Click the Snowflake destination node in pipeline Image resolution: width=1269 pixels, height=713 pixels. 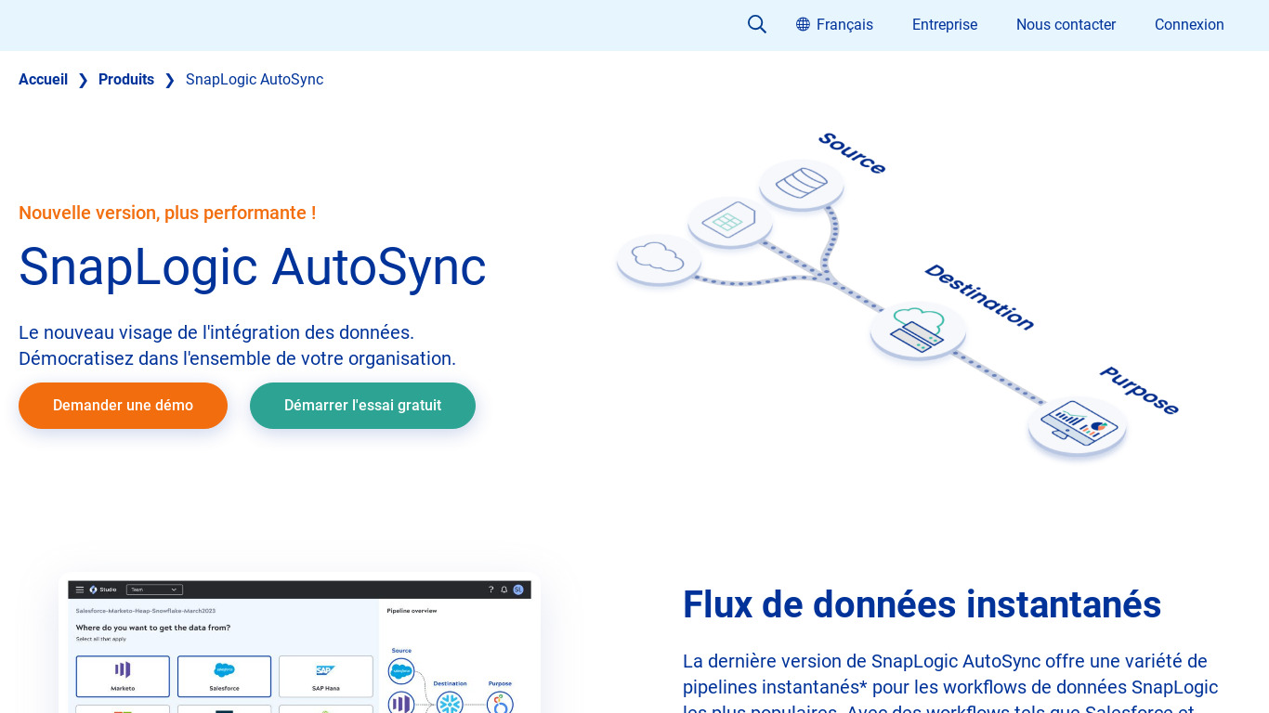coord(450,703)
